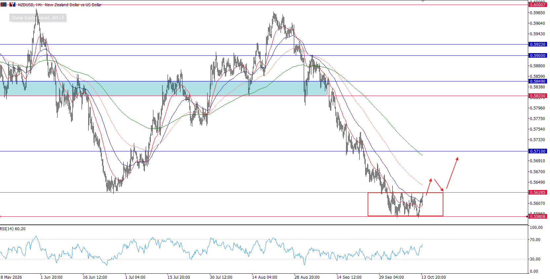The image size is (550, 279).
Task: Click the 13 Oct 20:00 time label
Action: (434, 277)
